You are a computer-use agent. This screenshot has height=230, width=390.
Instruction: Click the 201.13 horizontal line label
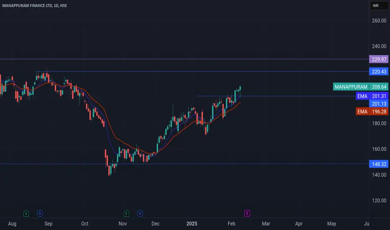point(379,104)
